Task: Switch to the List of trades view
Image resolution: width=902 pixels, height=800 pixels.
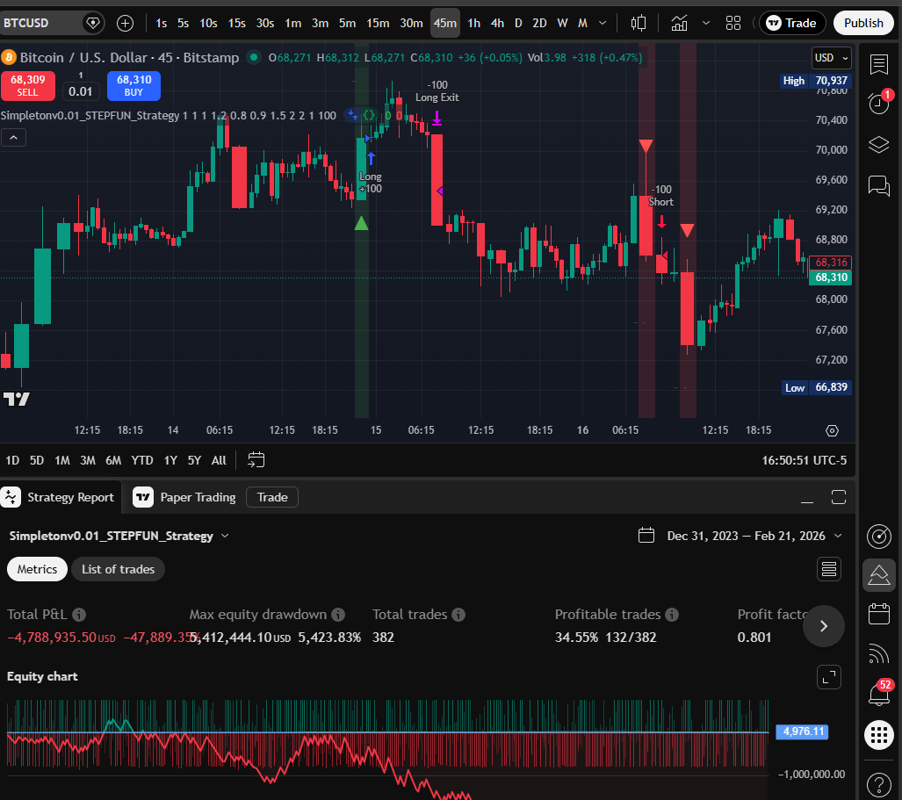Action: (x=118, y=569)
